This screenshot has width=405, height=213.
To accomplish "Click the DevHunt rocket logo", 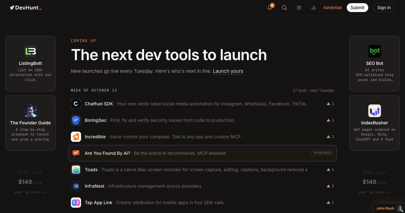I will (x=12, y=8).
